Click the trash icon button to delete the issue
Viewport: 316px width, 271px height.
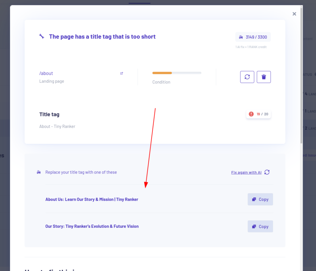pos(264,77)
